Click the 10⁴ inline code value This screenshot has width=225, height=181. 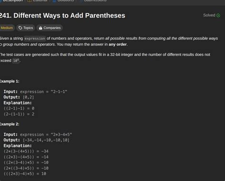16,60
